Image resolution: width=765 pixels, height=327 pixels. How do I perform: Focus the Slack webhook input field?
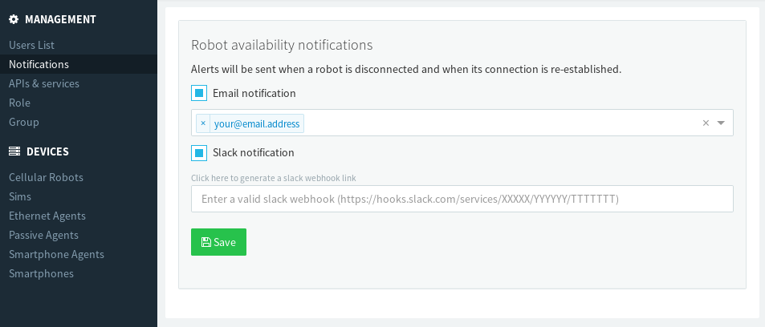(462, 199)
